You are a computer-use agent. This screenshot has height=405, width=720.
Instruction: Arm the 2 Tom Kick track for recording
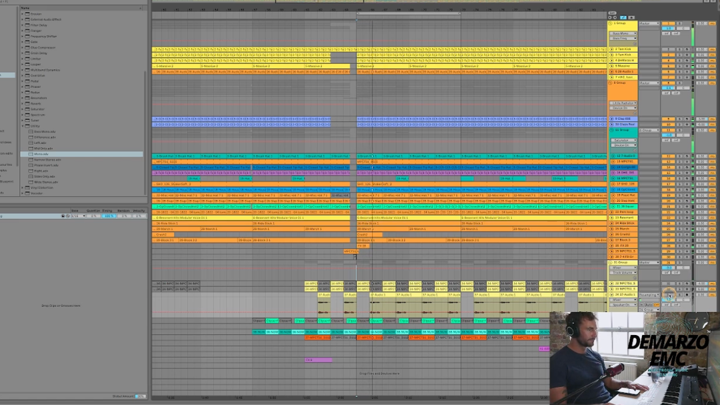coord(686,49)
